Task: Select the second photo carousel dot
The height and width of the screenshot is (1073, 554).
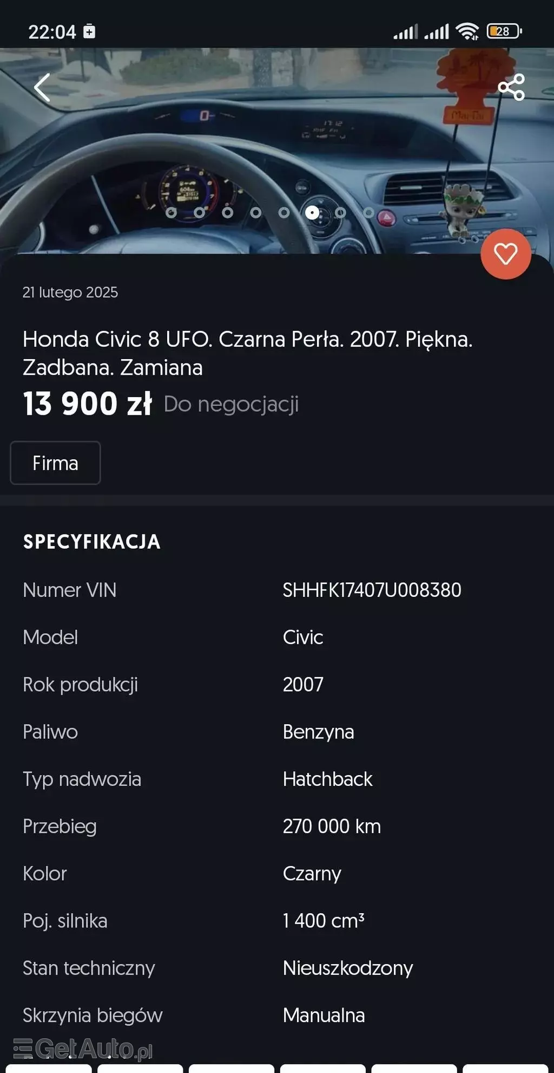Action: [199, 213]
